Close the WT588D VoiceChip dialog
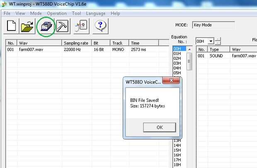257x168 pixels. click(171, 80)
